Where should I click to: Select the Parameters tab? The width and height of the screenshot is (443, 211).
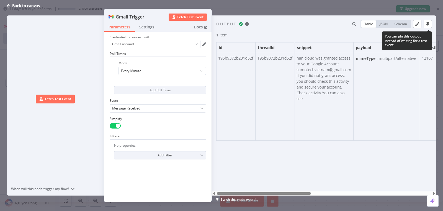[119, 27]
